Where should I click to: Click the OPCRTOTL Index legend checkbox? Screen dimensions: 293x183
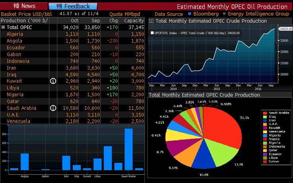click(152, 33)
